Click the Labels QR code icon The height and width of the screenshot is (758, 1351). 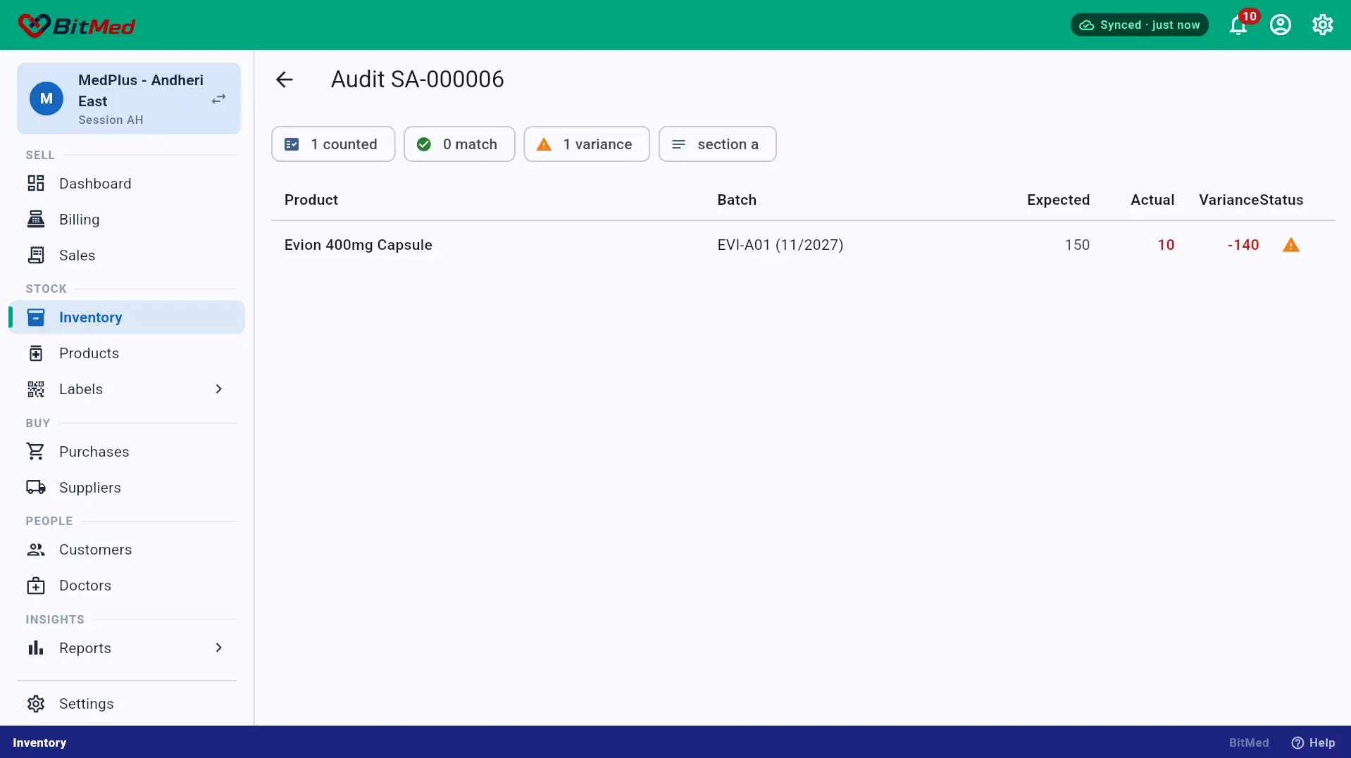(36, 389)
